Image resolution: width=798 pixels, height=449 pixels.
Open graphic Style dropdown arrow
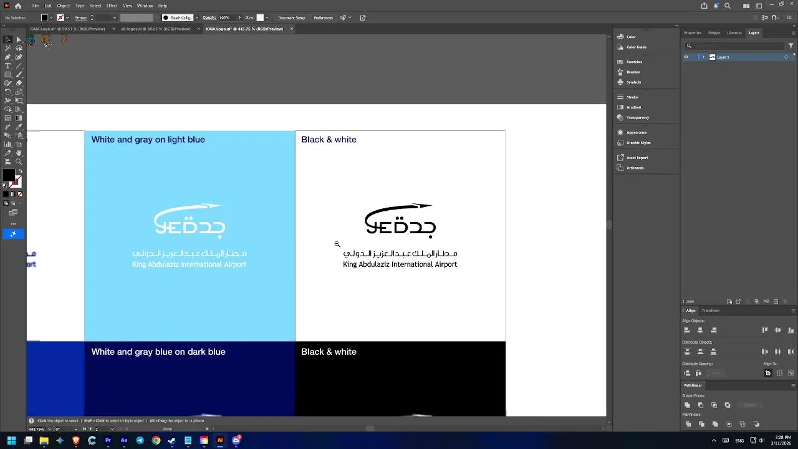(267, 17)
